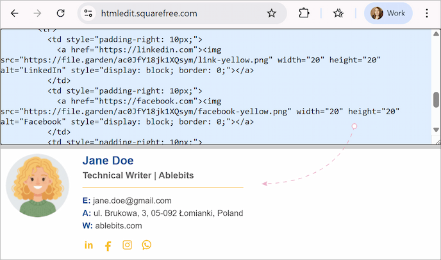Click the email jane.doe@gmail.com
This screenshot has width=441, height=260.
pos(132,200)
